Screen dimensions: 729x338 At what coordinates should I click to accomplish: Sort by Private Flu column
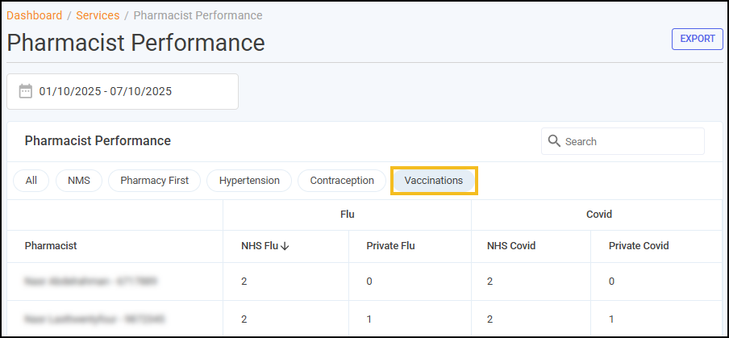[x=391, y=246]
